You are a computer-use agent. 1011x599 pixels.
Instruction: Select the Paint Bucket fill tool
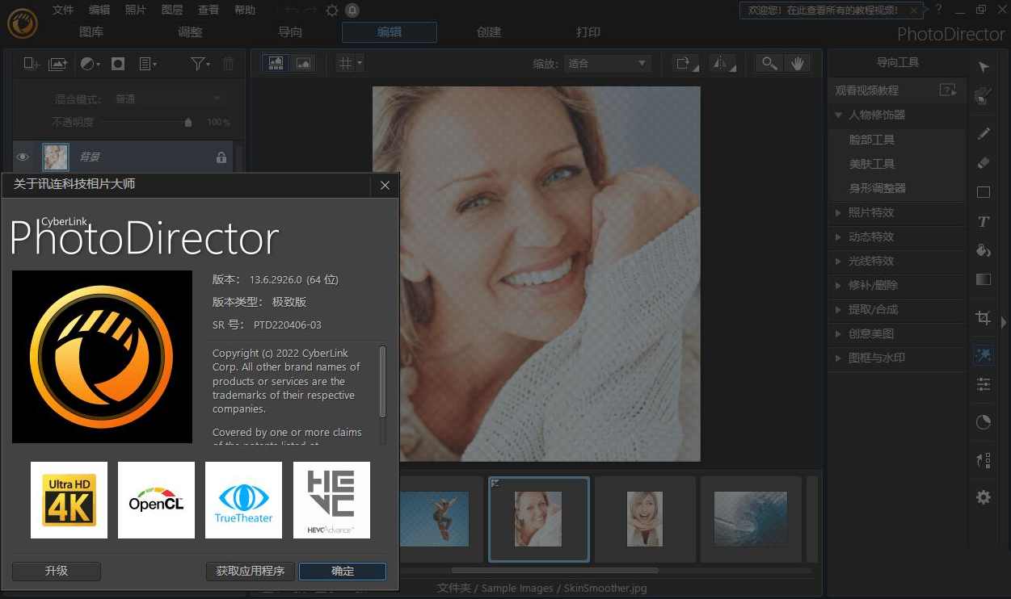coord(983,250)
